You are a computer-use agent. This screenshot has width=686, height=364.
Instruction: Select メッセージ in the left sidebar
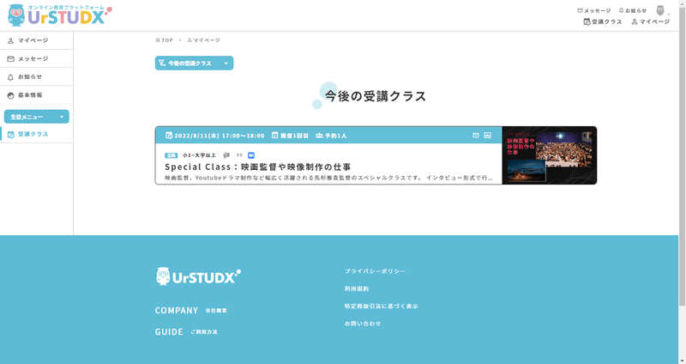coord(36,58)
